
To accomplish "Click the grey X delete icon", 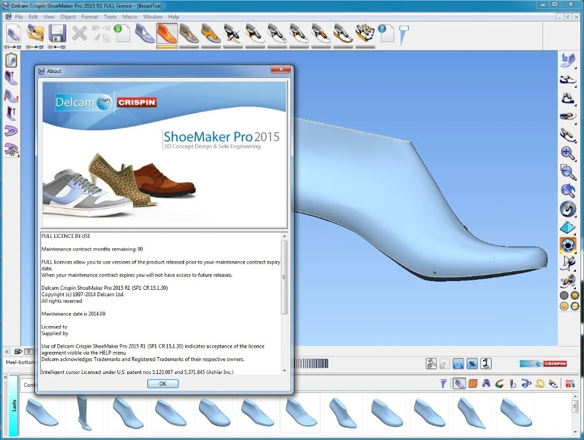I will click(79, 33).
